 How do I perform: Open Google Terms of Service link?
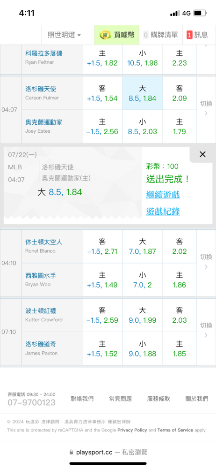point(175,430)
